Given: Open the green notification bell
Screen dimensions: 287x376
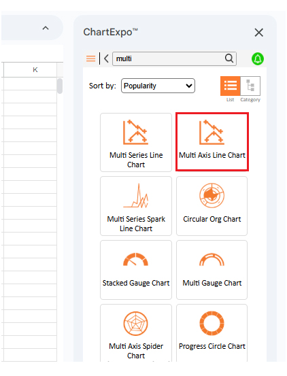Looking at the screenshot, I should pyautogui.click(x=258, y=58).
